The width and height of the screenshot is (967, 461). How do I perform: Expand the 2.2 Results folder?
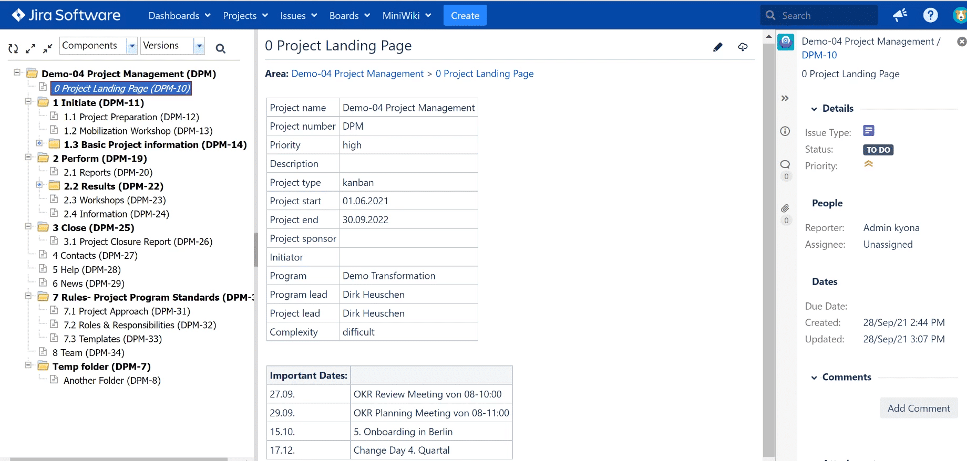click(39, 185)
